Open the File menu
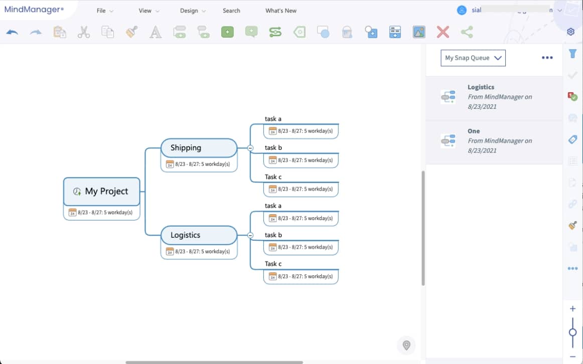 (x=104, y=11)
